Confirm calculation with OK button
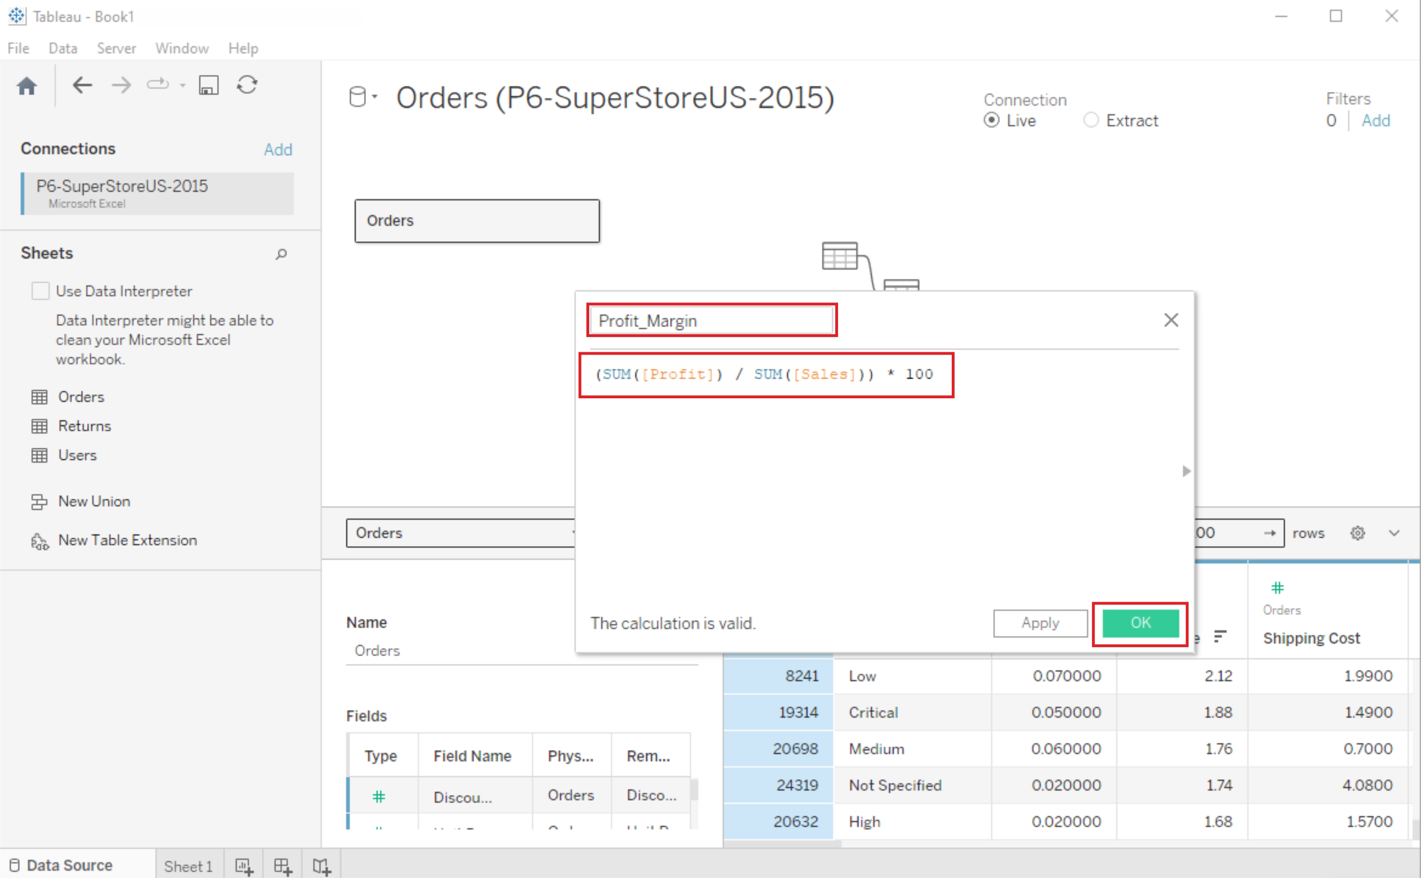Image resolution: width=1421 pixels, height=878 pixels. [x=1140, y=623]
